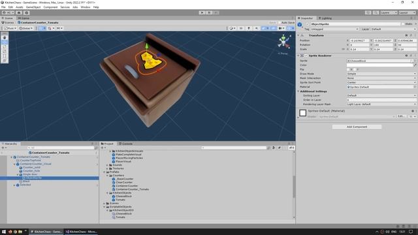Open the Sprite Sort Point dropdown

(x=381, y=82)
